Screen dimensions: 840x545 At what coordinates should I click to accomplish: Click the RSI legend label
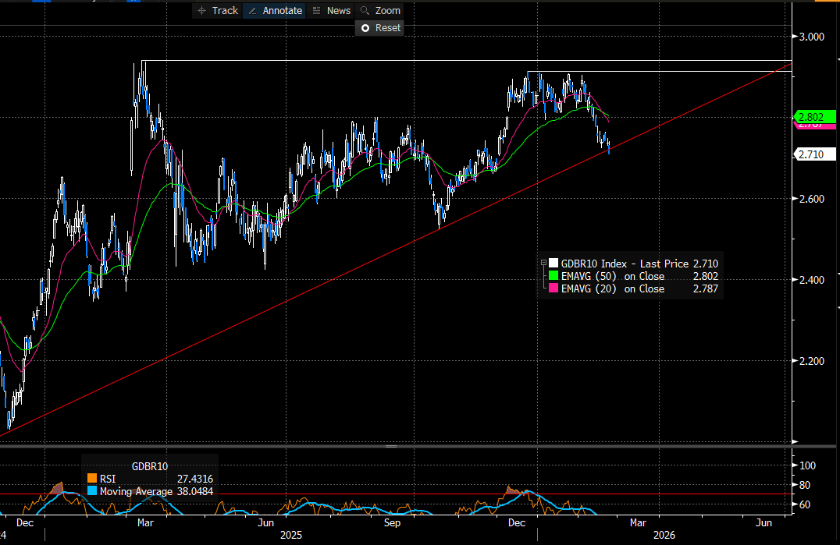coord(107,479)
